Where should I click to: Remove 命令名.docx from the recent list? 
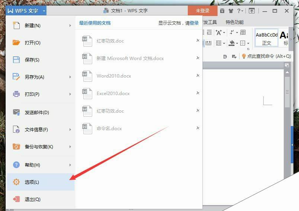click(x=198, y=128)
